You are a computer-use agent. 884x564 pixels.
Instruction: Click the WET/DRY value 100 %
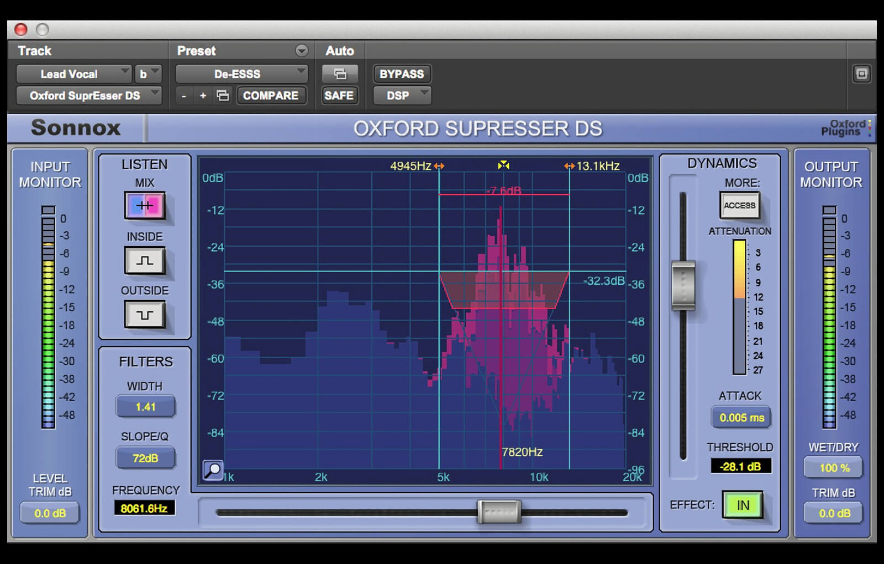tap(834, 468)
